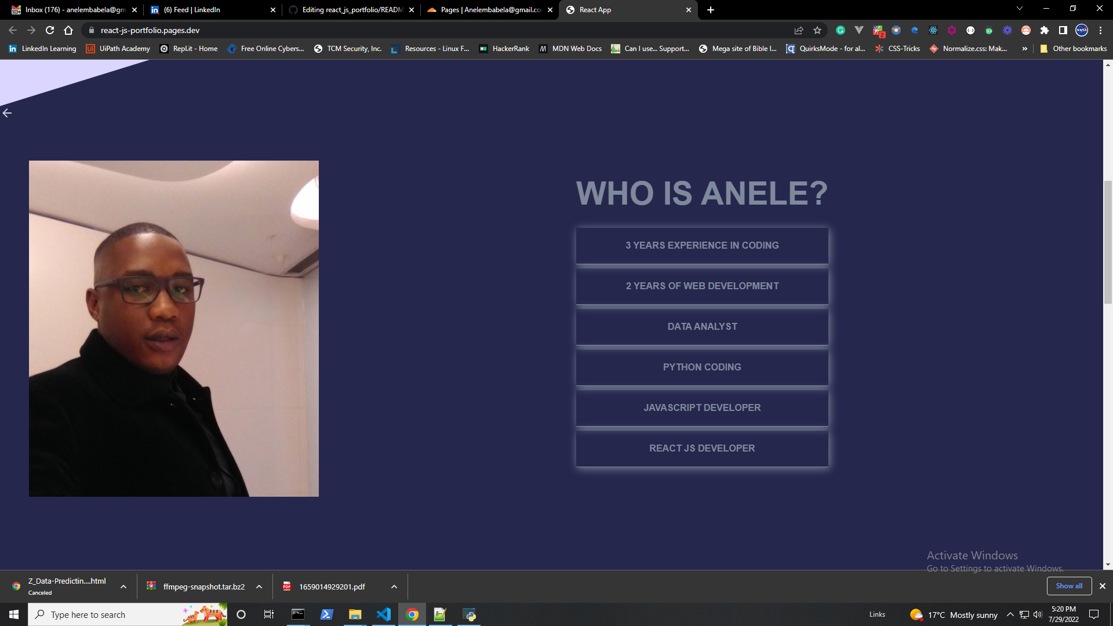This screenshot has height=626, width=1113.
Task: Click 'Show all' in the downloads bar
Action: [x=1068, y=586]
